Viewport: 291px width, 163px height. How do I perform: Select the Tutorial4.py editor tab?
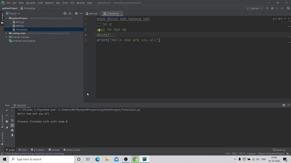(112, 14)
